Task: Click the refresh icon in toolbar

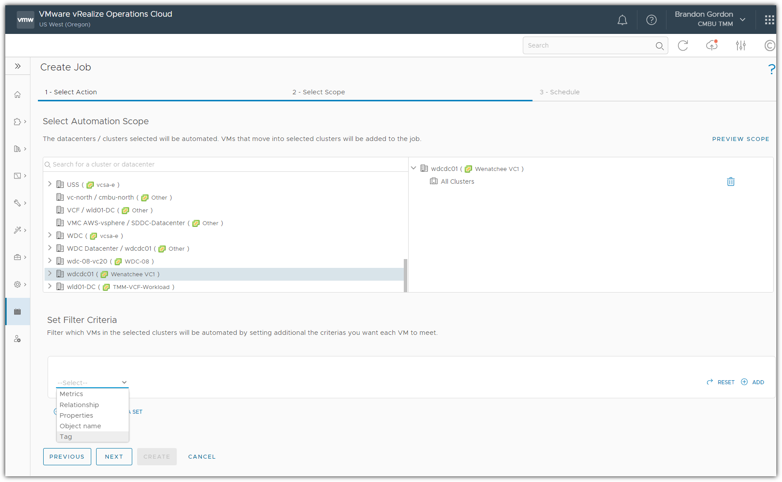Action: (683, 45)
